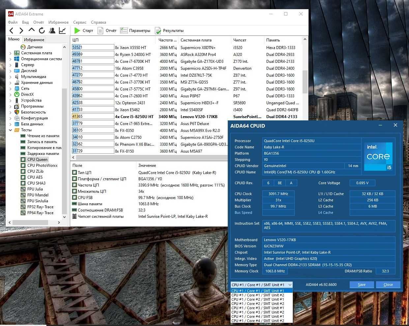Open the graph chart toolbar icon
Viewport: 409px width, 326px height.
[62, 31]
